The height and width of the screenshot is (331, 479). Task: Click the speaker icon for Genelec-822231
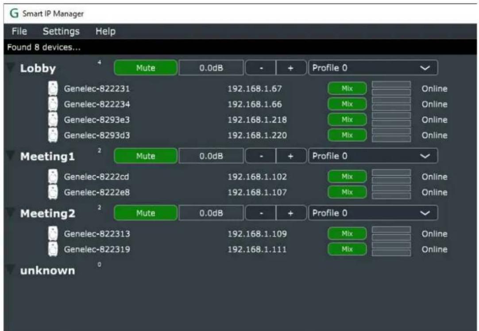[x=53, y=89]
